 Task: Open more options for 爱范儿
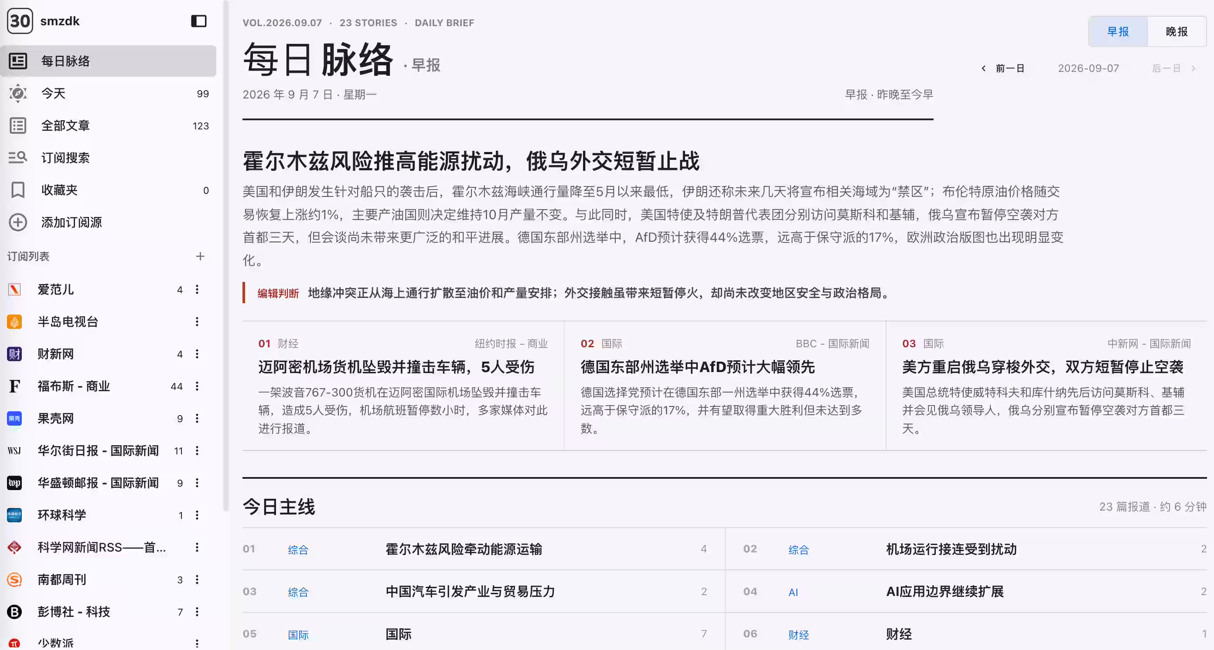[x=197, y=289]
